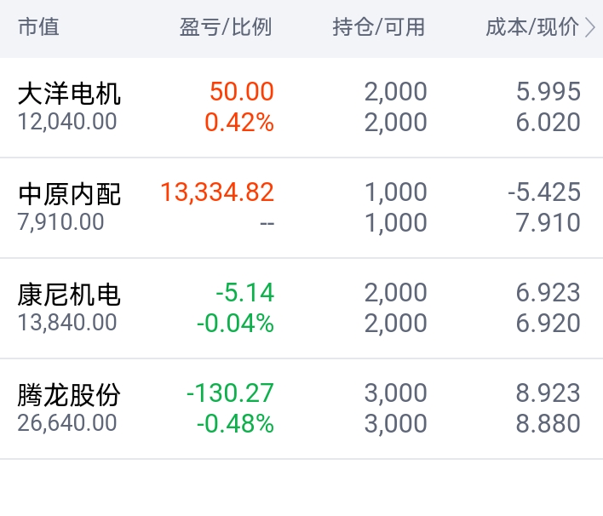The width and height of the screenshot is (603, 516).
Task: Sort by the 市值 column header
Action: pyautogui.click(x=38, y=27)
